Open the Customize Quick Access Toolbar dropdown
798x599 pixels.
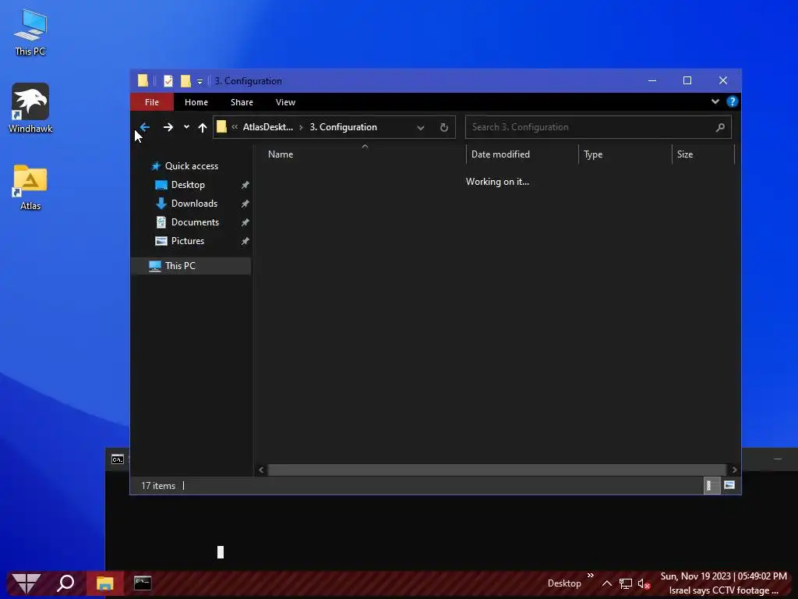[199, 81]
